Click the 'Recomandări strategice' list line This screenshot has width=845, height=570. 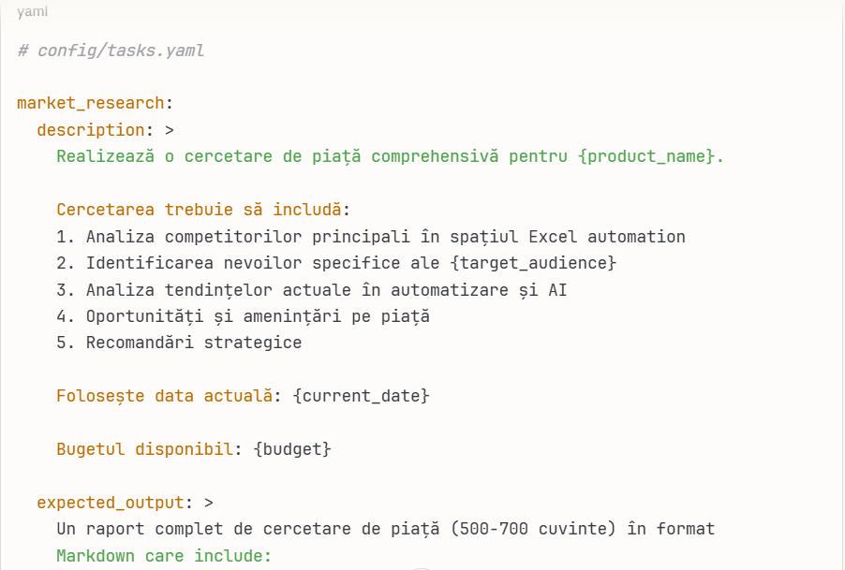(179, 343)
